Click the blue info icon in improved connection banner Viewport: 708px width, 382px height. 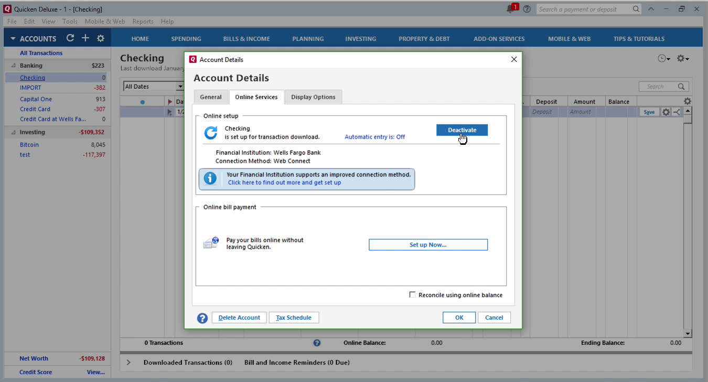click(x=210, y=178)
